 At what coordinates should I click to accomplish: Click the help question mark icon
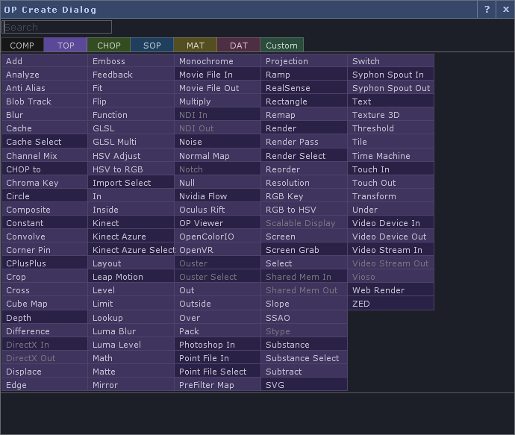click(x=487, y=9)
